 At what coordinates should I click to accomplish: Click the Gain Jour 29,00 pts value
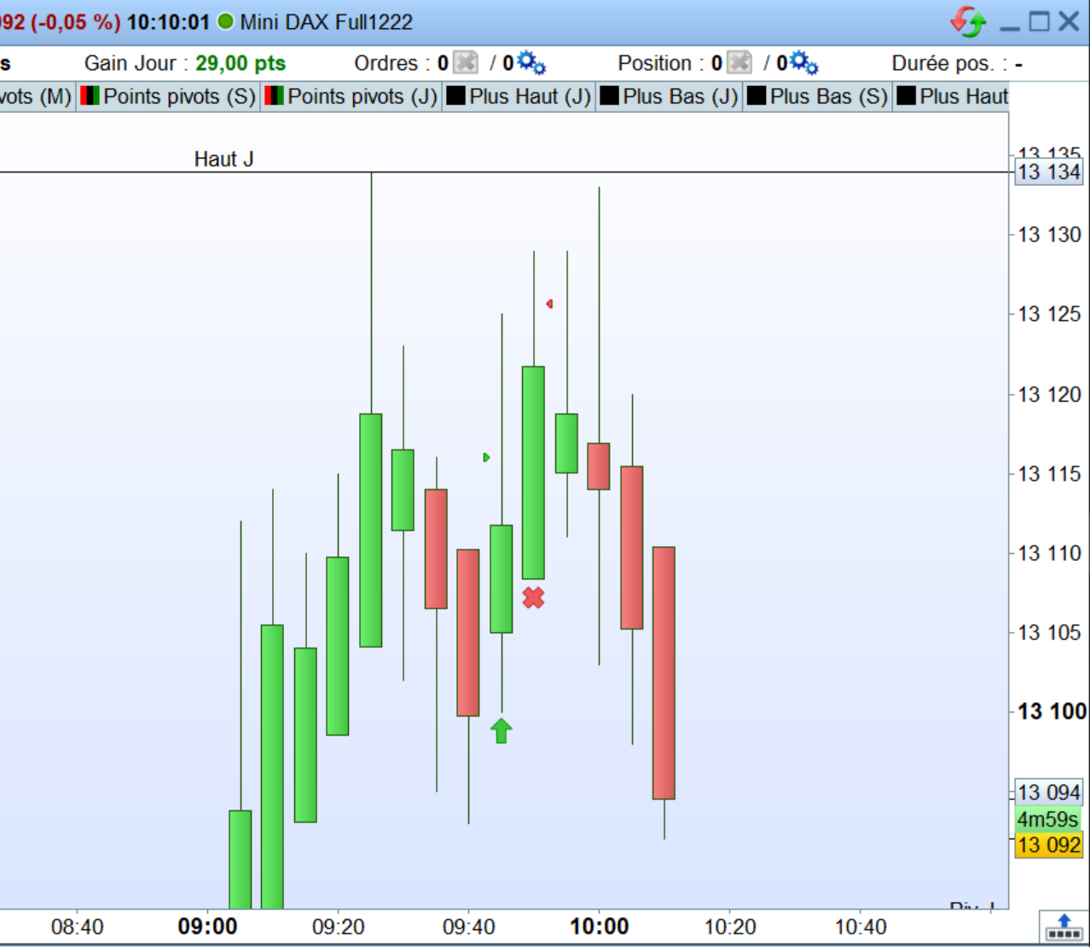tap(241, 63)
